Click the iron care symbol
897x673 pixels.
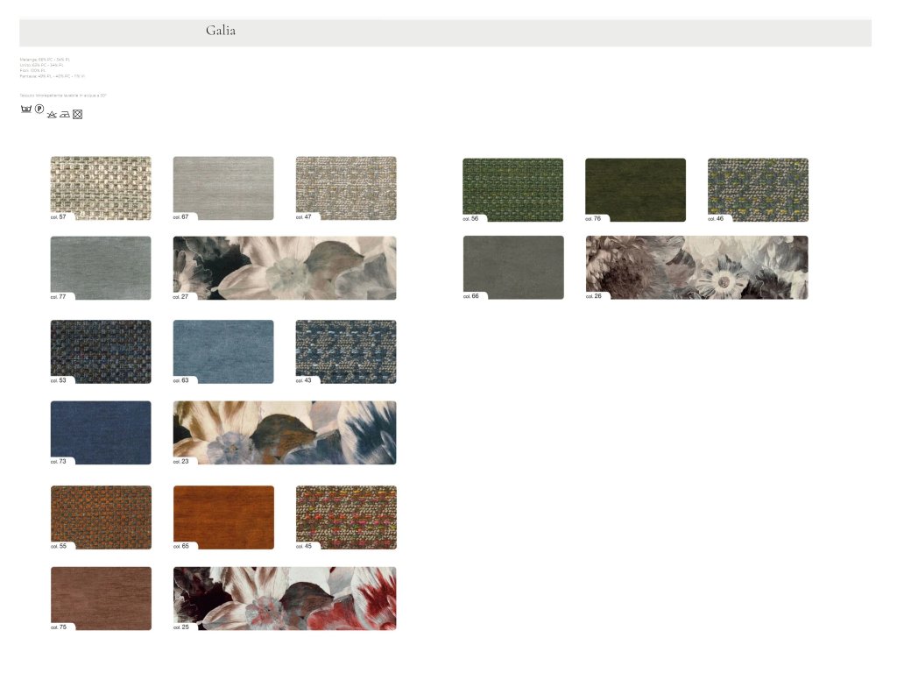[x=65, y=114]
